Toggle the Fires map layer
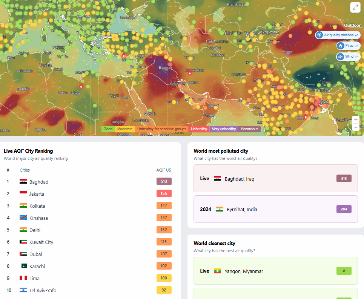The width and height of the screenshot is (364, 299). 348,46
